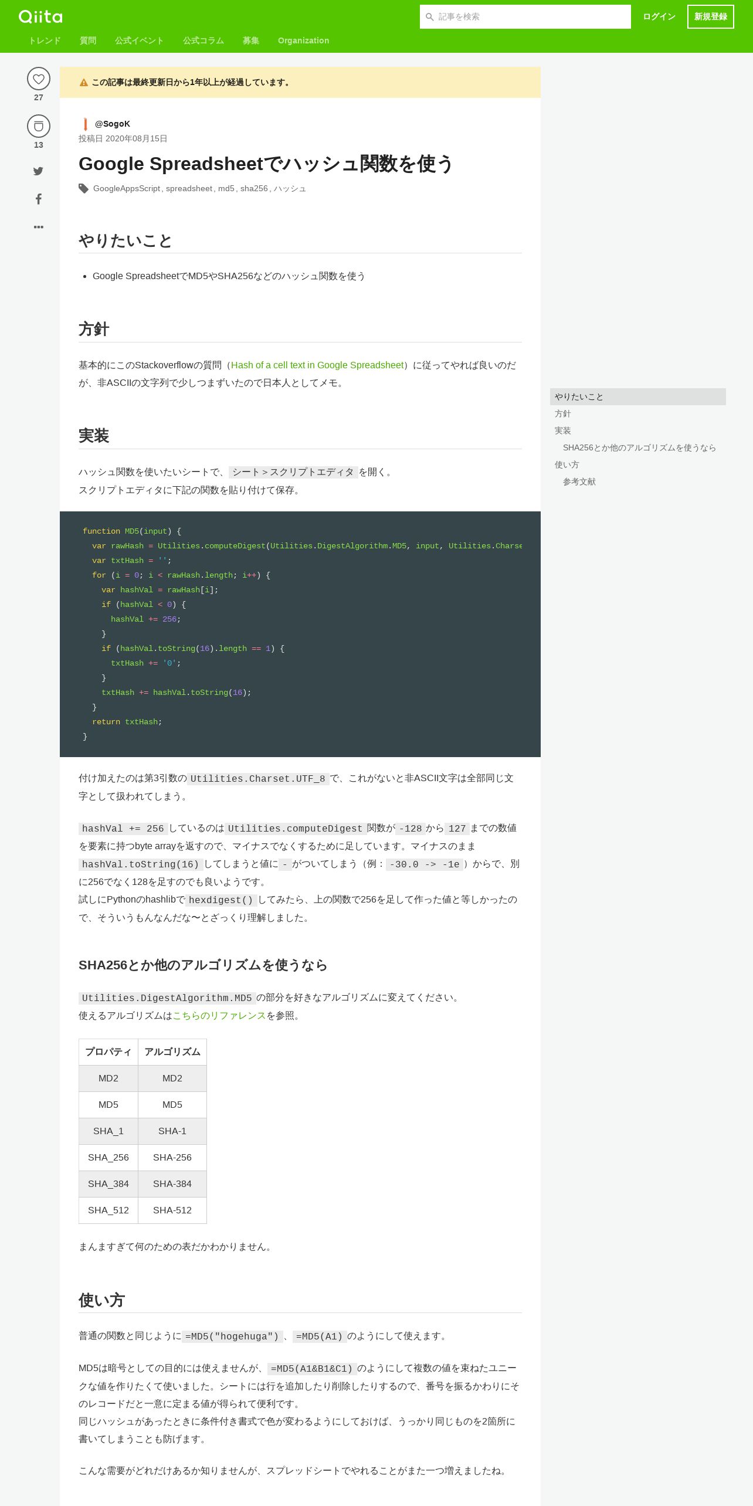This screenshot has height=1506, width=753.
Task: Open the 公式イベント menu item
Action: 140,40
